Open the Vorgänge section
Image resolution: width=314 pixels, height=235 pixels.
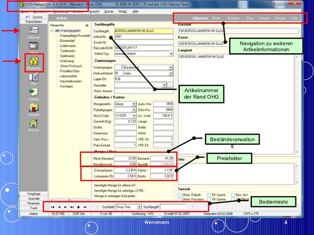tap(34, 194)
